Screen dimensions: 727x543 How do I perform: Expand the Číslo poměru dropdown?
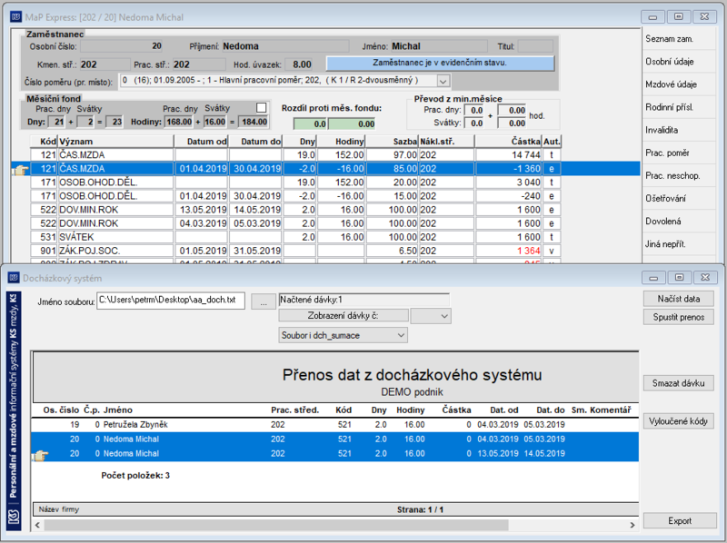coord(443,81)
